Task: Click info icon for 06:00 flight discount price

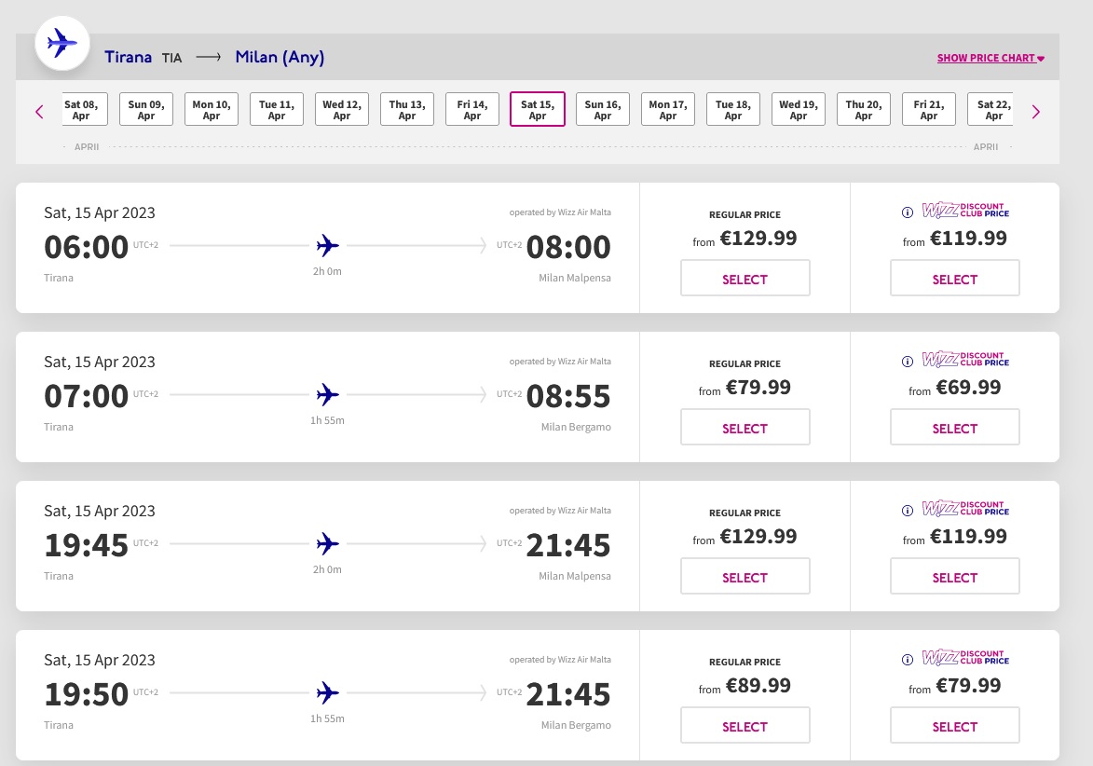Action: click(908, 212)
